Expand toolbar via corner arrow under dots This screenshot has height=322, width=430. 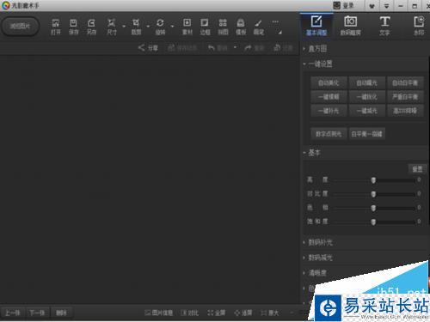pyautogui.click(x=279, y=33)
